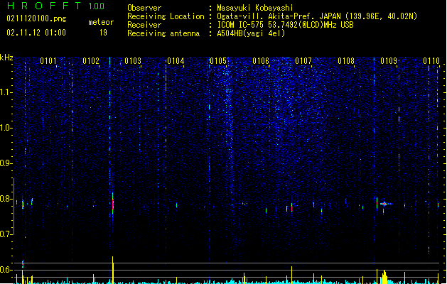This screenshot has width=447, height=284.
Task: Click the 0101 time marker
Action: click(48, 61)
